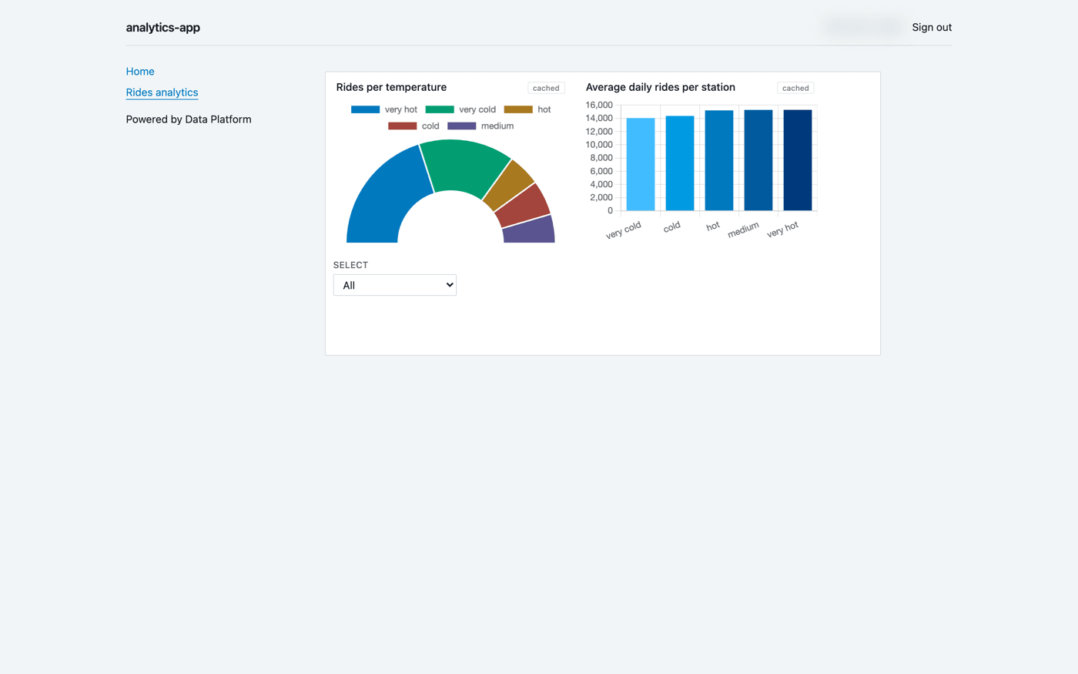The image size is (1078, 674).
Task: Open the SELECT dropdown showing All
Action: [395, 285]
